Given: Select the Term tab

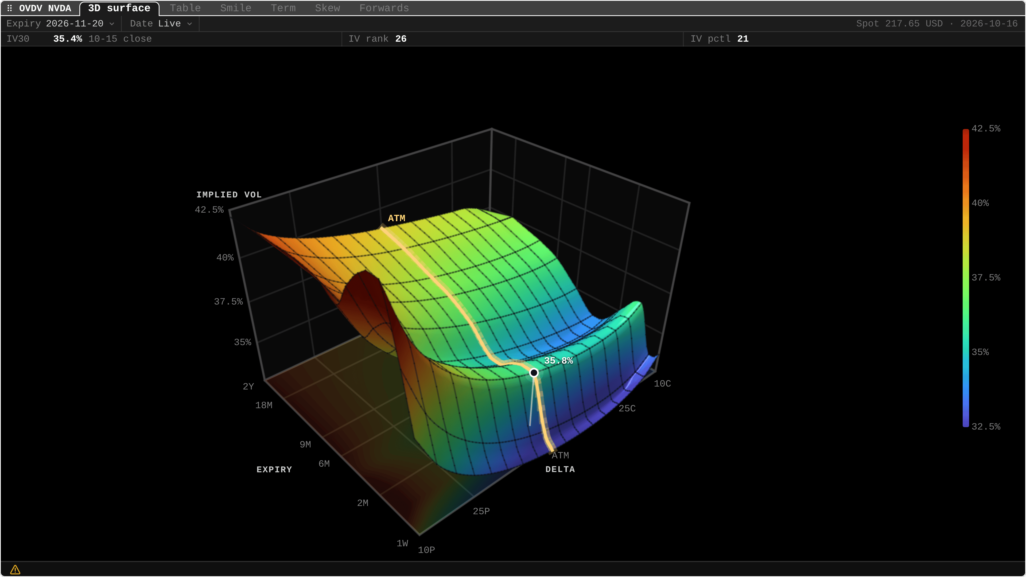Looking at the screenshot, I should [283, 8].
